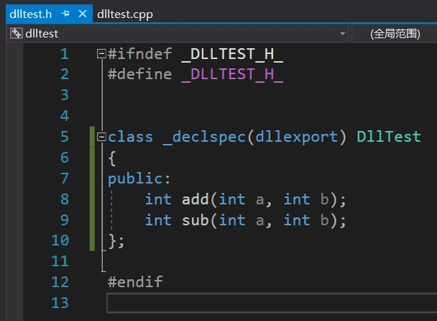Close the dlltest.h tab
The width and height of the screenshot is (437, 321).
pos(83,14)
